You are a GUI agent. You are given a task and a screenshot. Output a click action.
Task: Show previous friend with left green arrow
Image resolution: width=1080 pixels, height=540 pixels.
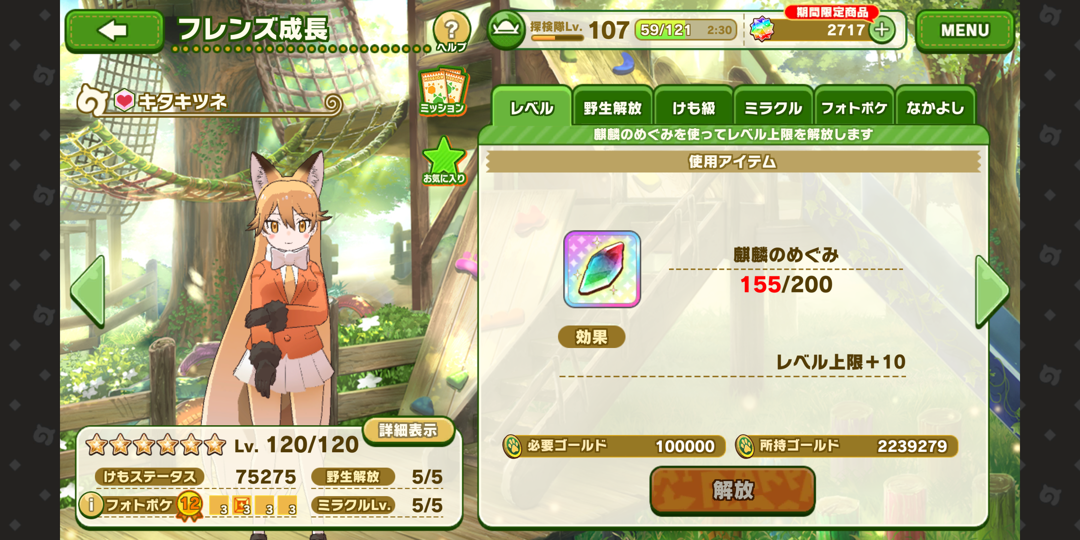tap(88, 291)
